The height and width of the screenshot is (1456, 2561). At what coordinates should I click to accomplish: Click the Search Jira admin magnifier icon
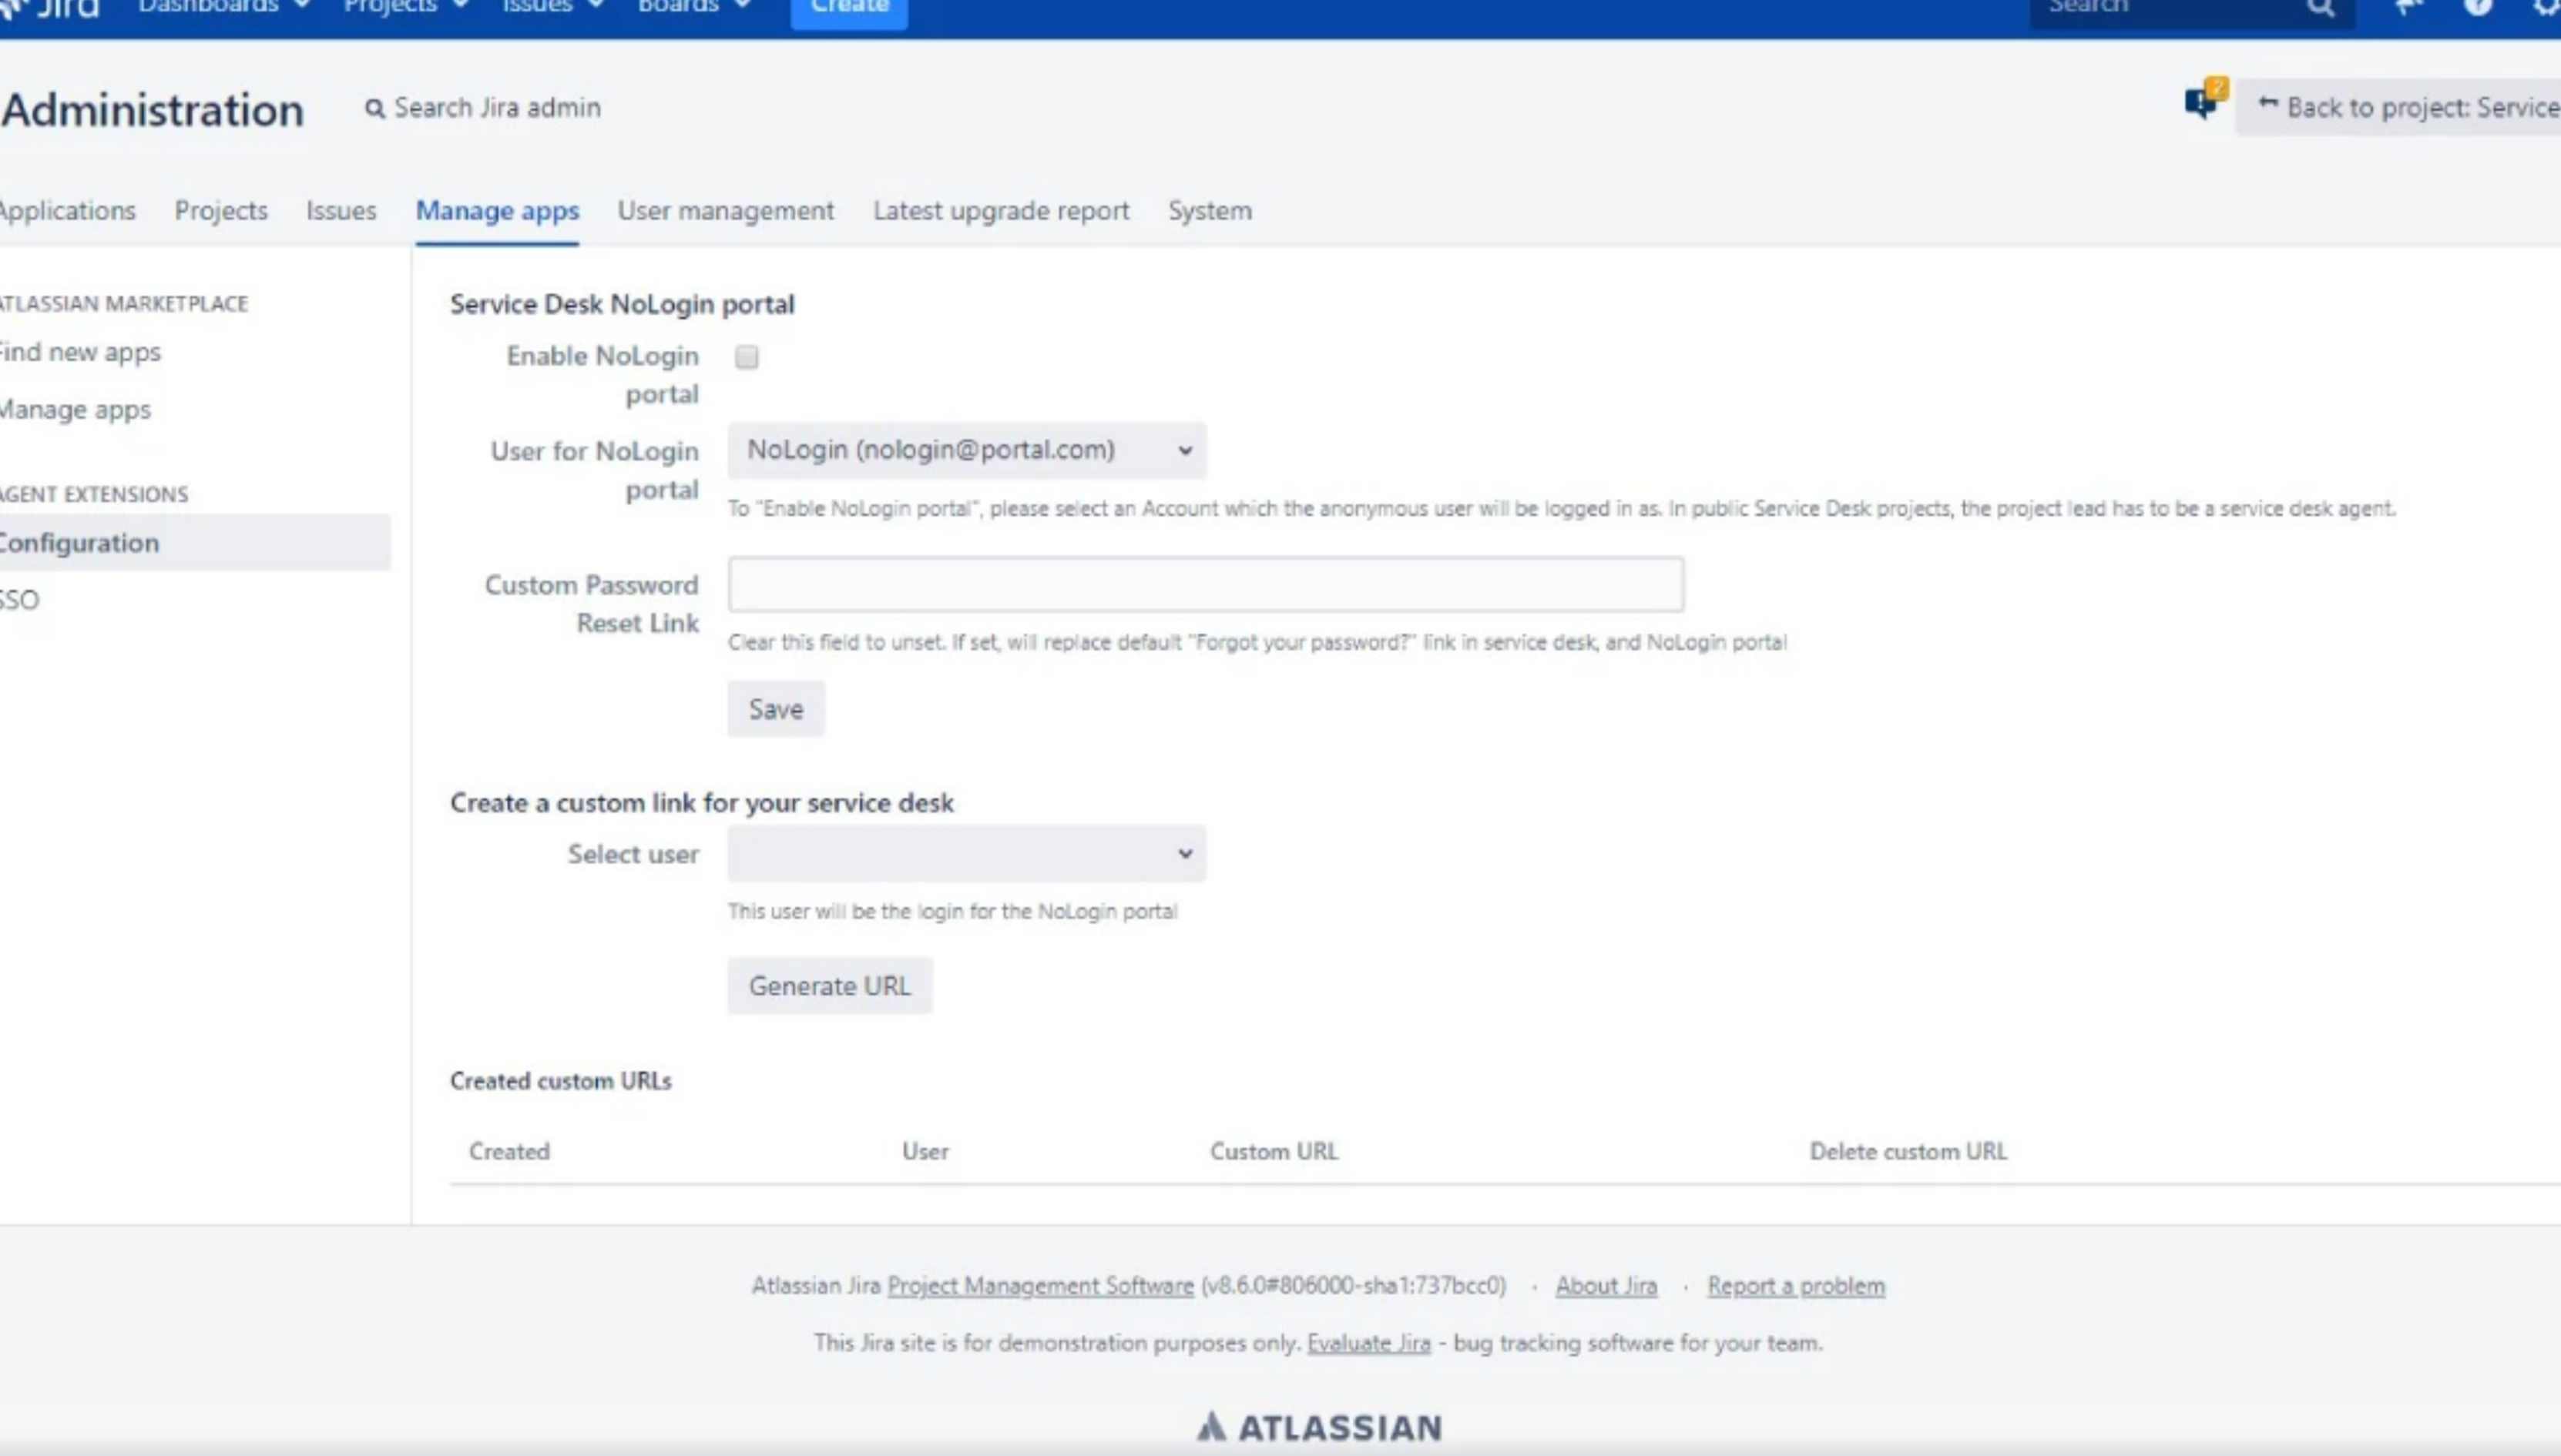pos(374,108)
